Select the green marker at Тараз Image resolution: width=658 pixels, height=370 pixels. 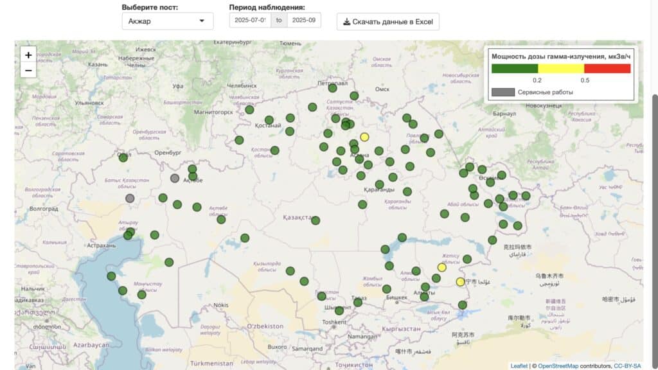click(x=357, y=302)
